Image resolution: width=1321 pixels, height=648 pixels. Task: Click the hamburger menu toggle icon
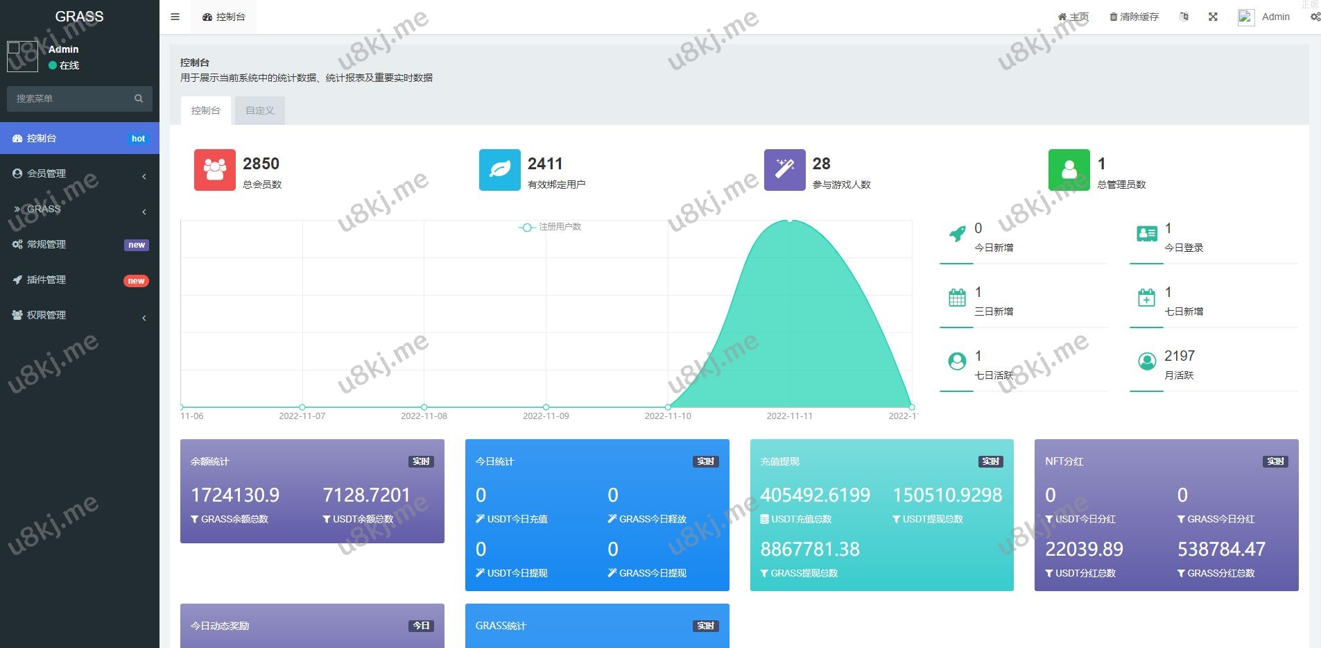tap(175, 17)
